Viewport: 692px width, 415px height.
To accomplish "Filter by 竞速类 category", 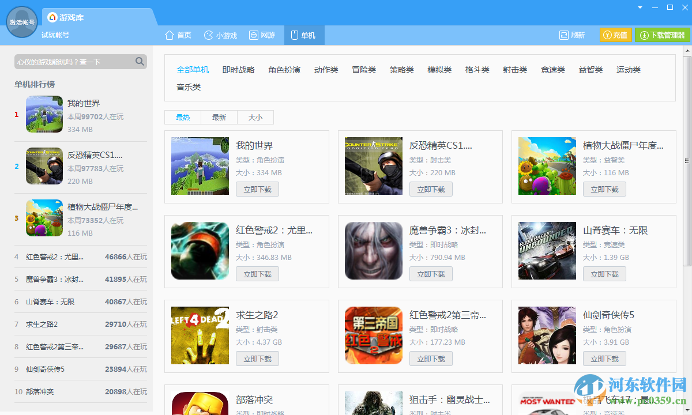I will click(x=553, y=70).
